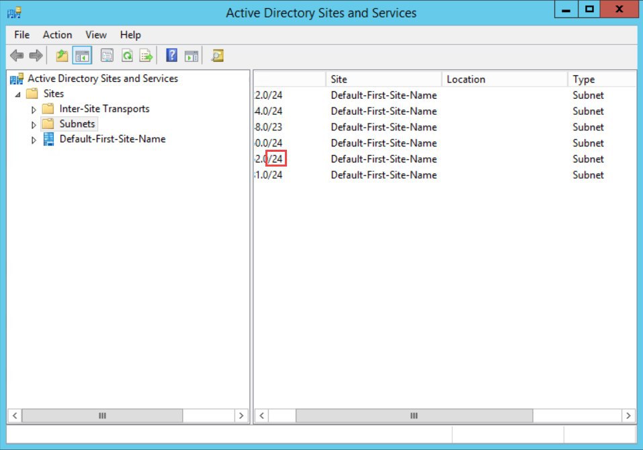This screenshot has height=450, width=643.
Task: Minimize the Active Directory Sites and Services window
Action: (x=566, y=9)
